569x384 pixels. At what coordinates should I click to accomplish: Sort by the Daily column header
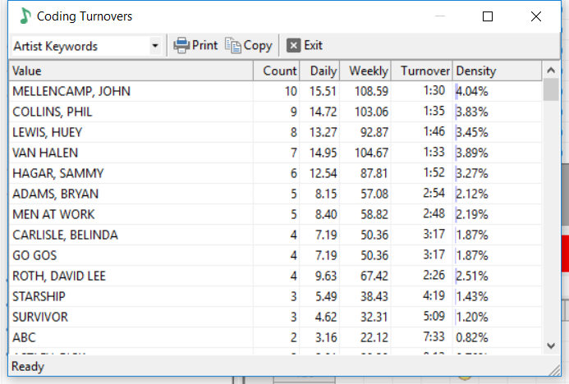[319, 71]
